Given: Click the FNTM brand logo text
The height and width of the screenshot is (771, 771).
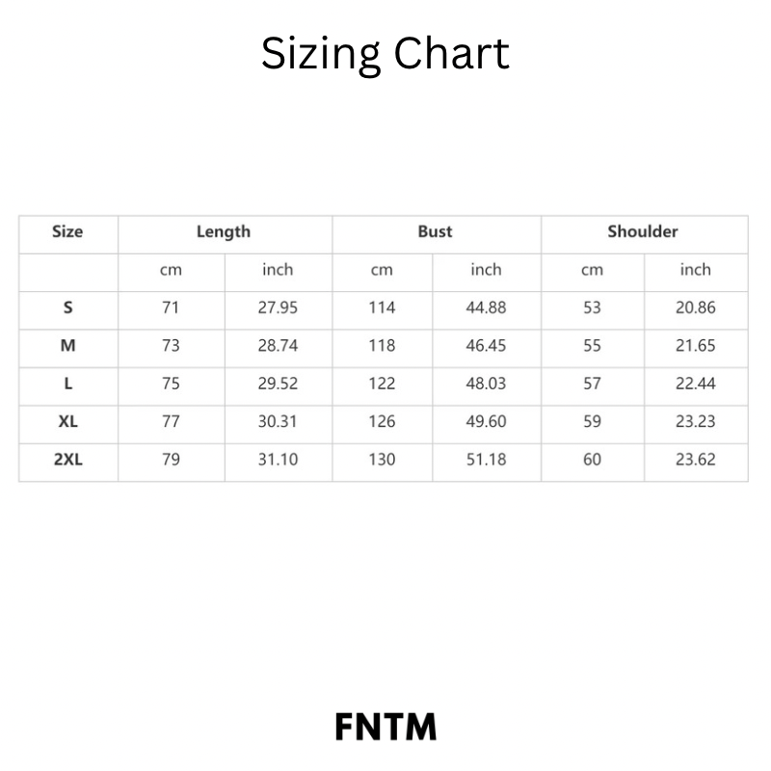Looking at the screenshot, I should tap(385, 727).
